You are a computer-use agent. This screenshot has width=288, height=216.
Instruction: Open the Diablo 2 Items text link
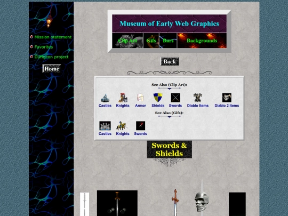point(227,106)
